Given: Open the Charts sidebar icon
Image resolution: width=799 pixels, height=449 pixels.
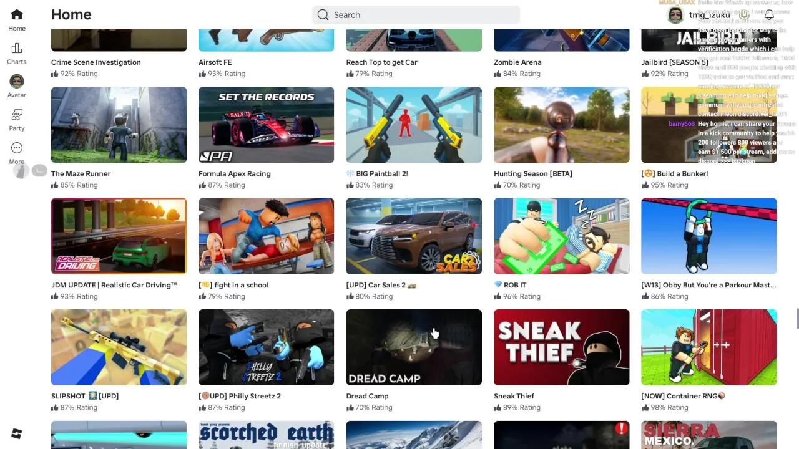Looking at the screenshot, I should [17, 48].
